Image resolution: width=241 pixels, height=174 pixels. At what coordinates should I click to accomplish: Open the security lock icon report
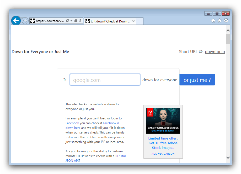click(x=76, y=21)
